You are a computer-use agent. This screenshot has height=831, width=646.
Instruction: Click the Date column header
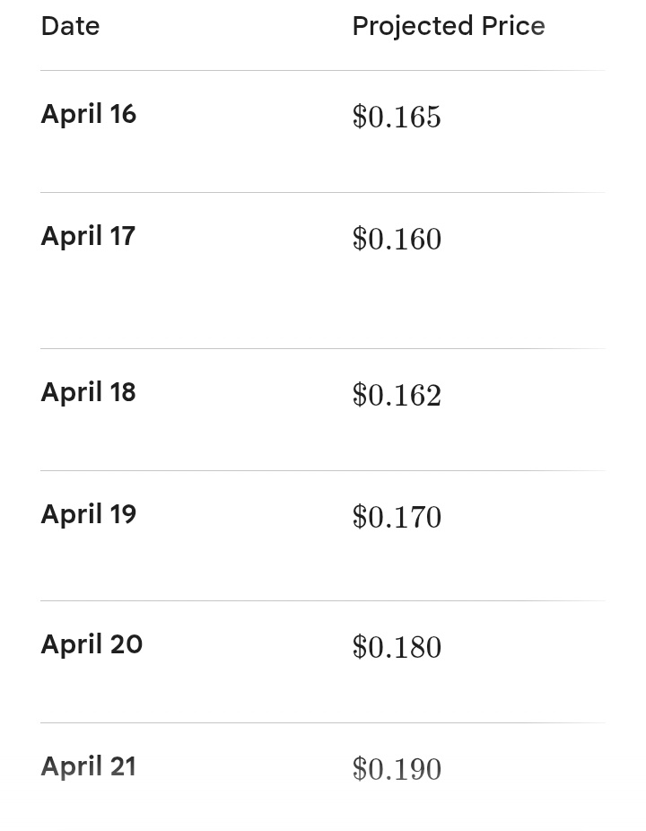click(70, 26)
